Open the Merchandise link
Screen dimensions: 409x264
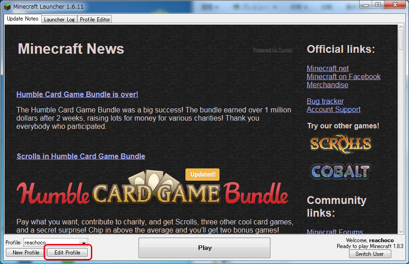[327, 85]
